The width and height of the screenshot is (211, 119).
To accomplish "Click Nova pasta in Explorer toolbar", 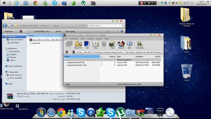I will coord(70,31).
